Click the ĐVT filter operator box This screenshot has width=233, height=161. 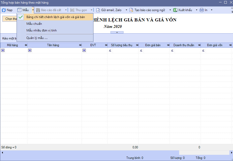coord(84,51)
